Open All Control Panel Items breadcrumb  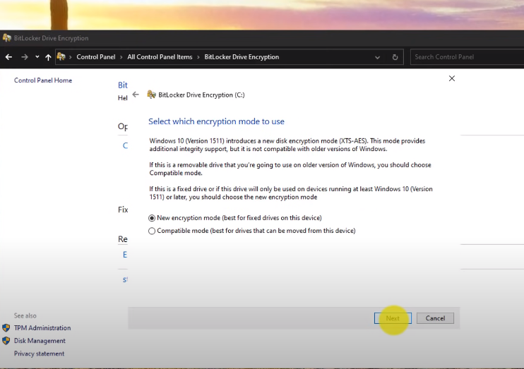point(160,57)
